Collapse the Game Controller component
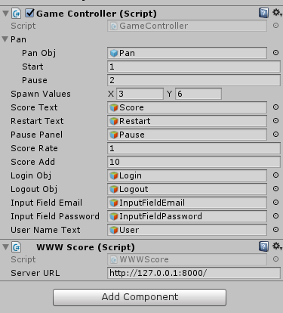 pos(5,13)
